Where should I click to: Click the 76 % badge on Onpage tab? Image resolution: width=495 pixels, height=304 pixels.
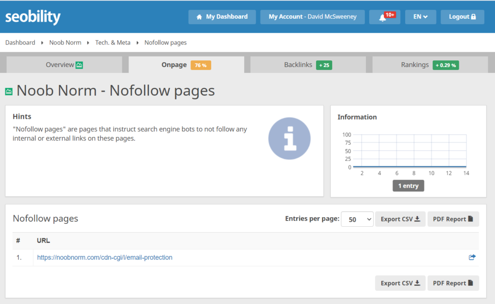pyautogui.click(x=201, y=65)
